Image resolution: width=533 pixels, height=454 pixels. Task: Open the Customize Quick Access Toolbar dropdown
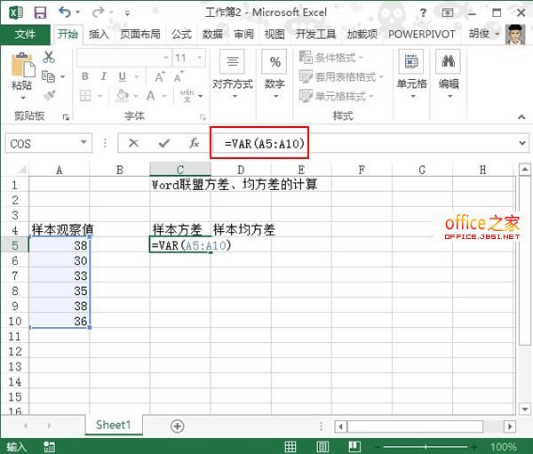[127, 13]
